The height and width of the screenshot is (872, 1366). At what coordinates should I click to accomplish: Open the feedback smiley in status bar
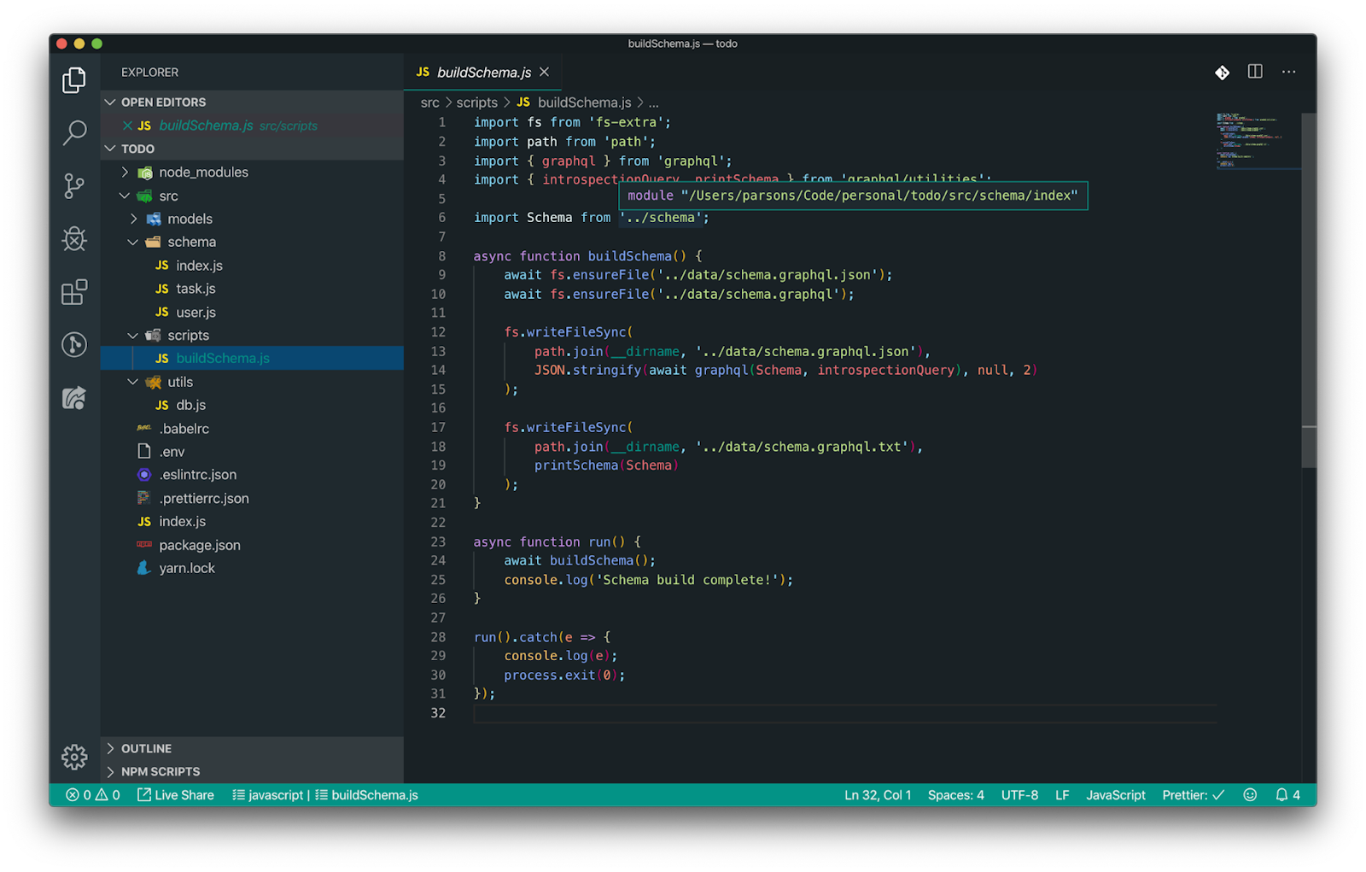[1249, 794]
